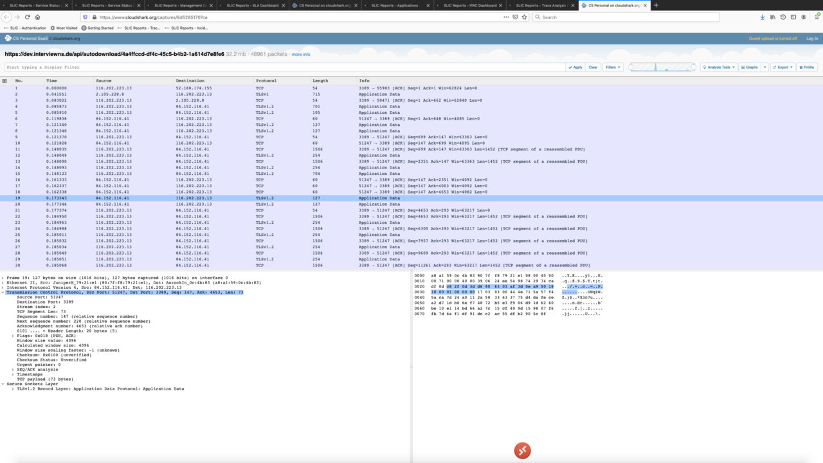Click the right handle of packet timeline slider
Viewport: 823px width, 463px height.
tap(695, 67)
